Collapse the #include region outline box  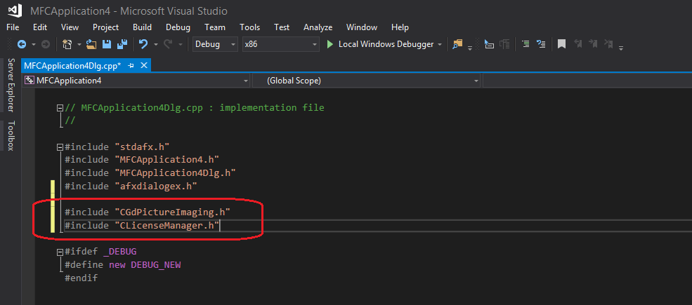click(x=60, y=147)
